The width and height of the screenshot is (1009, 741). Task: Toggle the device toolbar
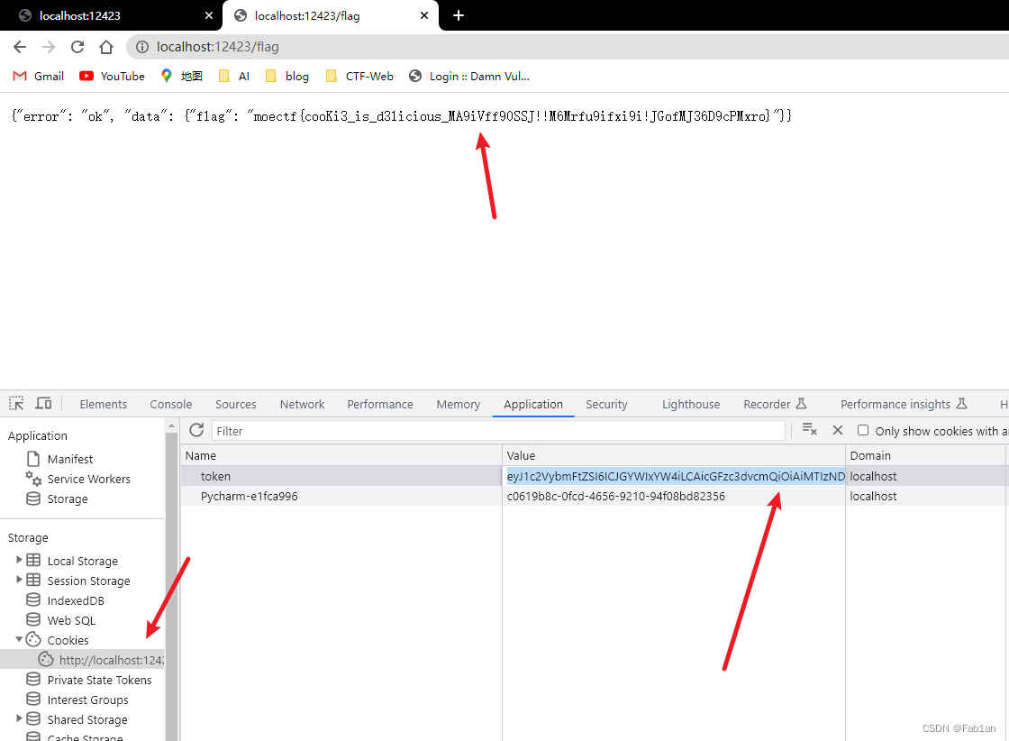coord(43,404)
